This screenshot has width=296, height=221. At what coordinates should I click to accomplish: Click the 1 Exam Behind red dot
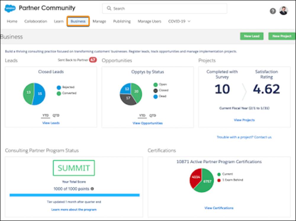(219, 180)
